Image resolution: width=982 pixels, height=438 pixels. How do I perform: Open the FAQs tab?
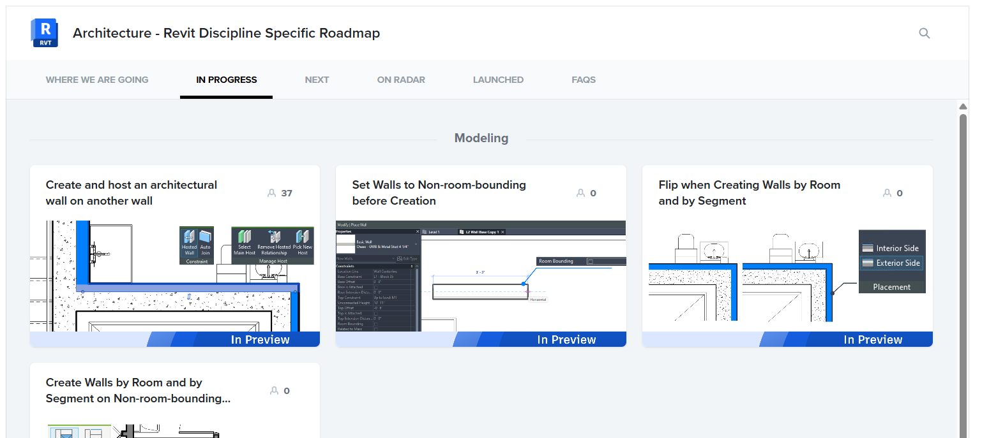tap(584, 80)
